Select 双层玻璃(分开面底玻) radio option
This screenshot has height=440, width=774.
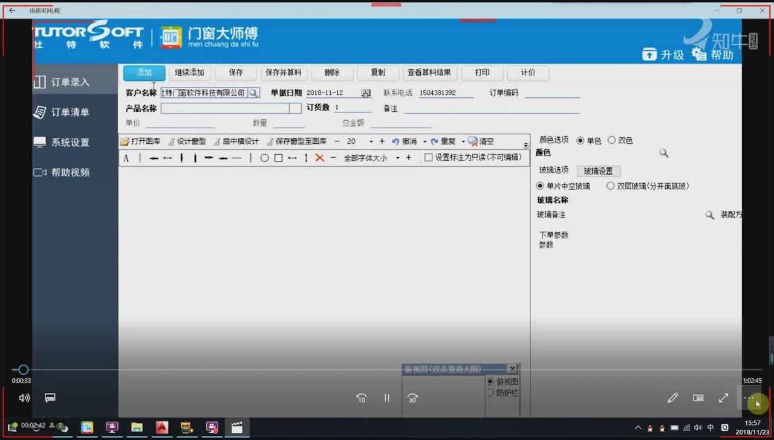click(611, 186)
